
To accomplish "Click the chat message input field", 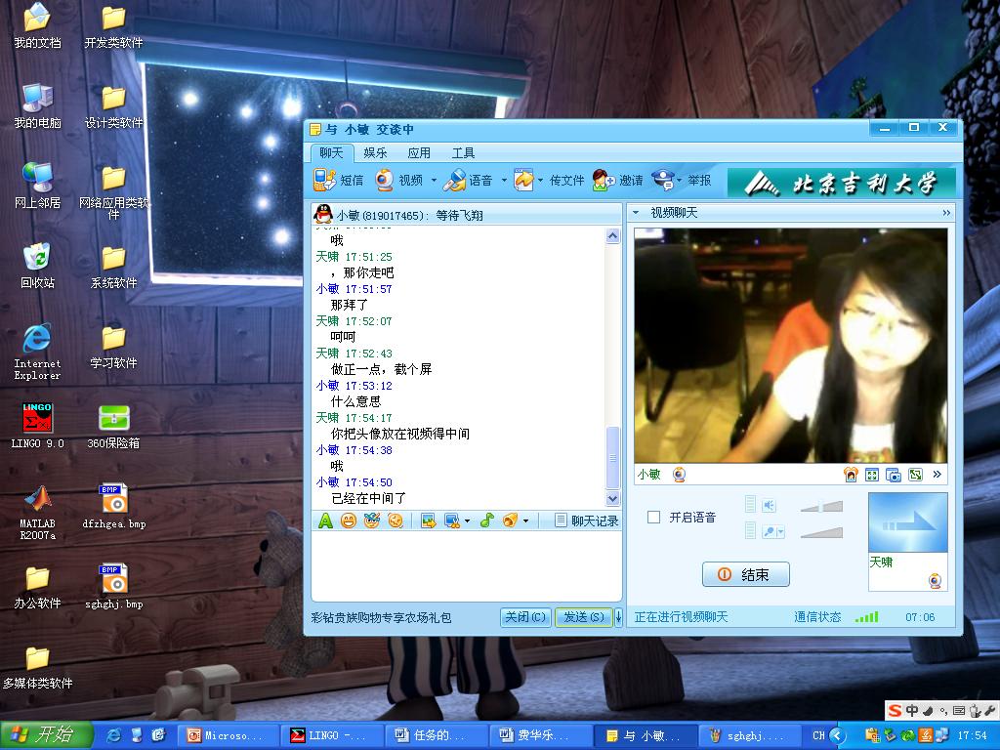I will 466,566.
